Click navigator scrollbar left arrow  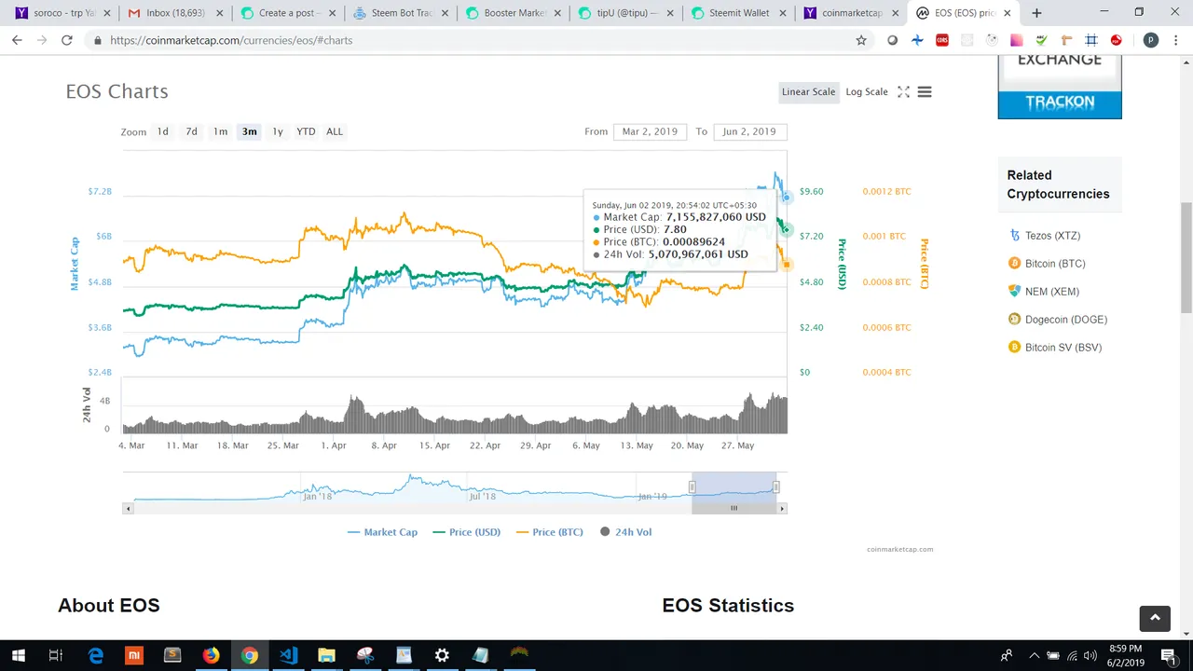(128, 509)
